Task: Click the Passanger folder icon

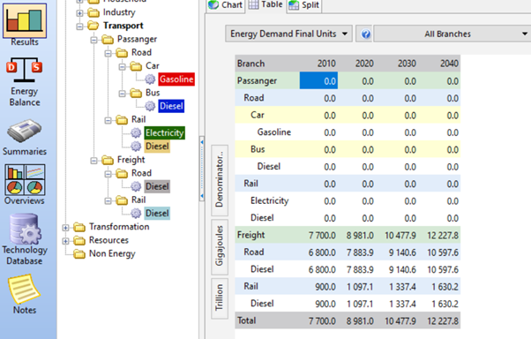Action: click(108, 39)
